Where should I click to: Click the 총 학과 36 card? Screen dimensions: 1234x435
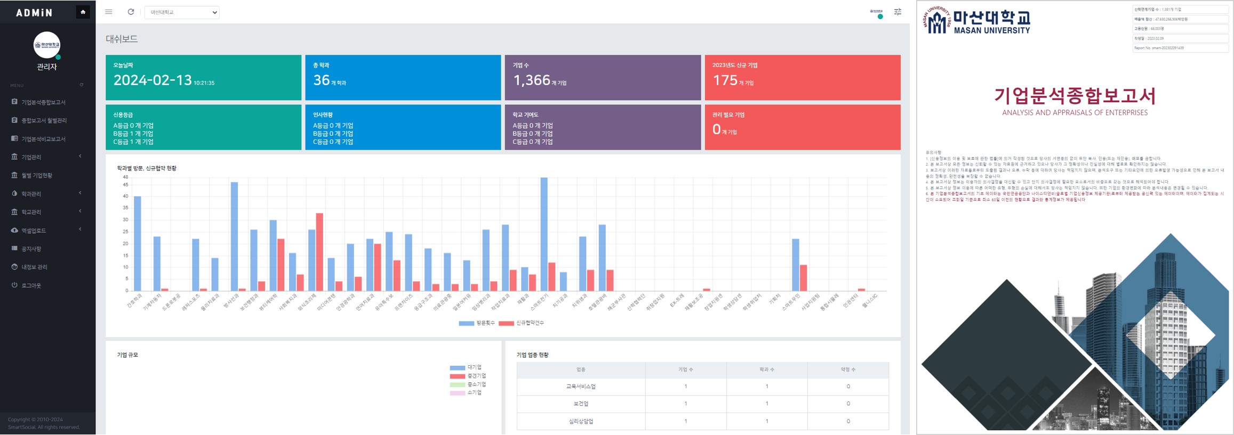[x=403, y=78]
